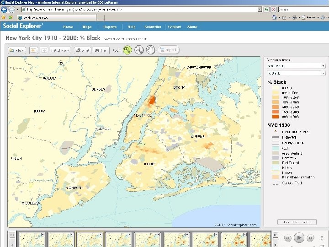
Task: Reset map with initial view button
Action: pos(60,50)
